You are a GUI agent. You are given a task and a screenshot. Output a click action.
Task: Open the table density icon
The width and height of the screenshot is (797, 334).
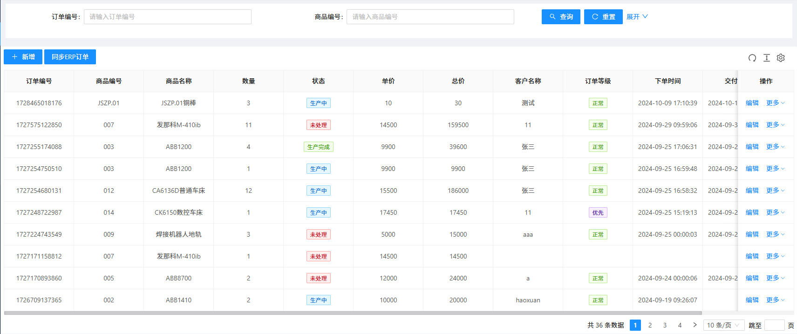(767, 58)
